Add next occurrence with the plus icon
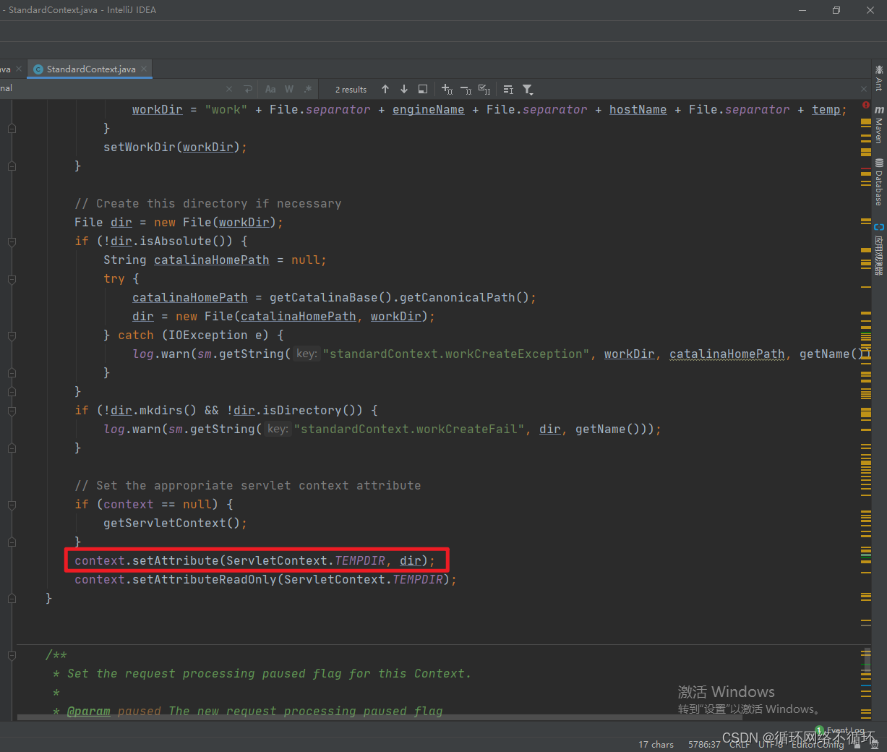 (x=446, y=89)
